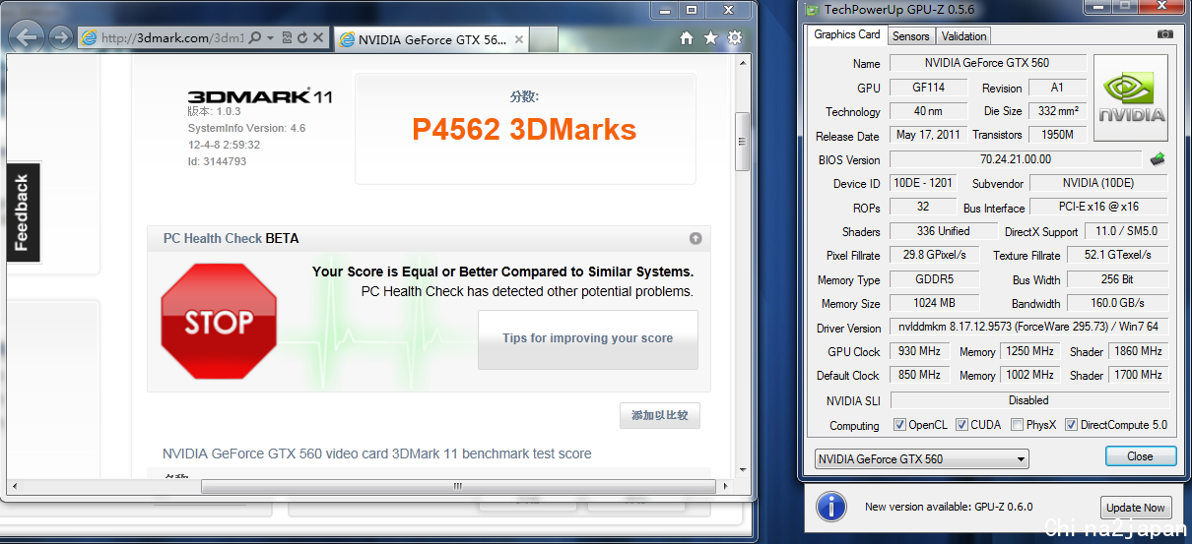The width and height of the screenshot is (1192, 544).
Task: Click Tips for improving your score
Action: tap(588, 339)
